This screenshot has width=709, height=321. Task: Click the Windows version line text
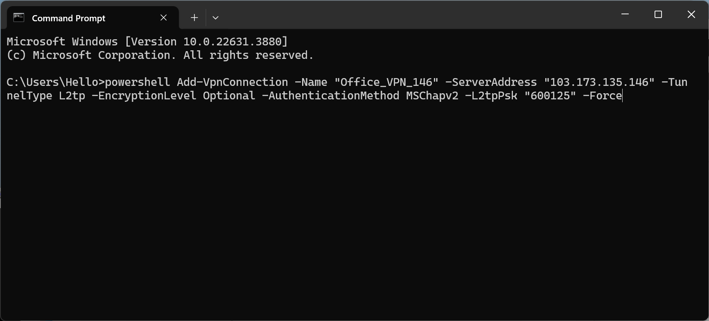coord(146,41)
